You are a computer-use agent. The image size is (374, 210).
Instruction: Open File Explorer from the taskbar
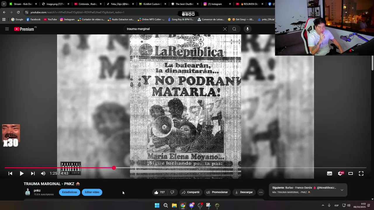(174, 205)
